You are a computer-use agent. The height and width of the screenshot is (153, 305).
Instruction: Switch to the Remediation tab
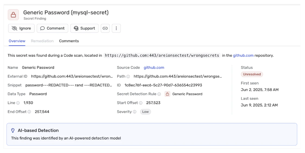click(x=42, y=41)
